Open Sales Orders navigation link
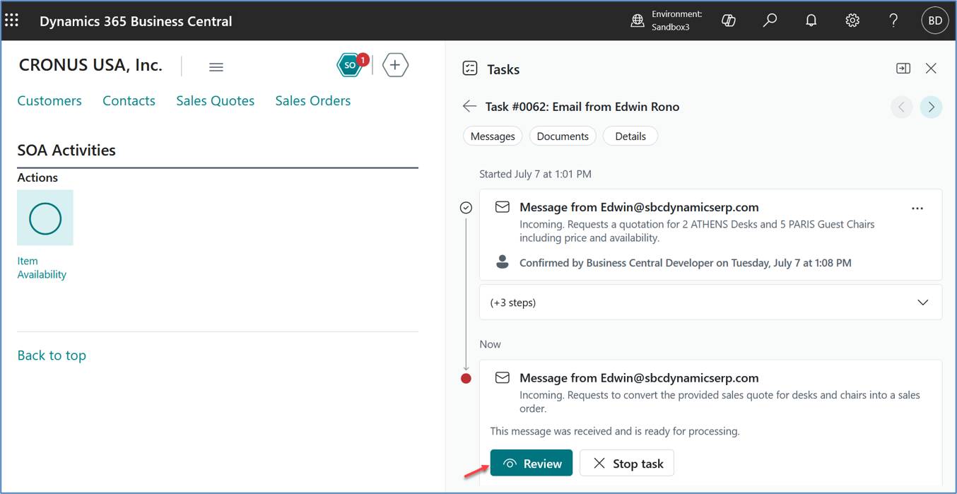Screen dimensions: 957x494 pyautogui.click(x=313, y=100)
